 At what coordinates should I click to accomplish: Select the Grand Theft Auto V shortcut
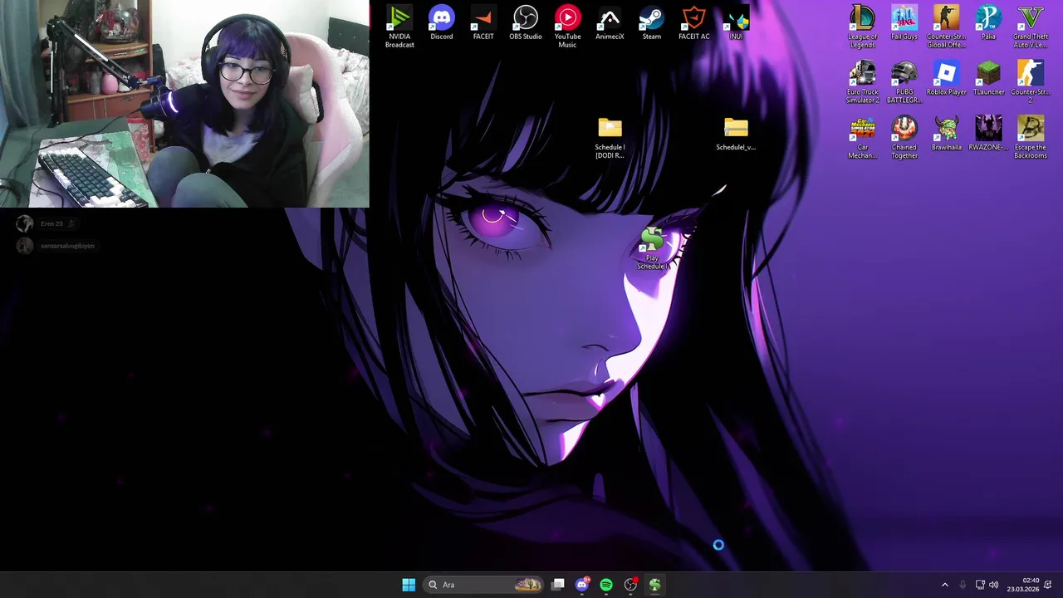[1031, 27]
